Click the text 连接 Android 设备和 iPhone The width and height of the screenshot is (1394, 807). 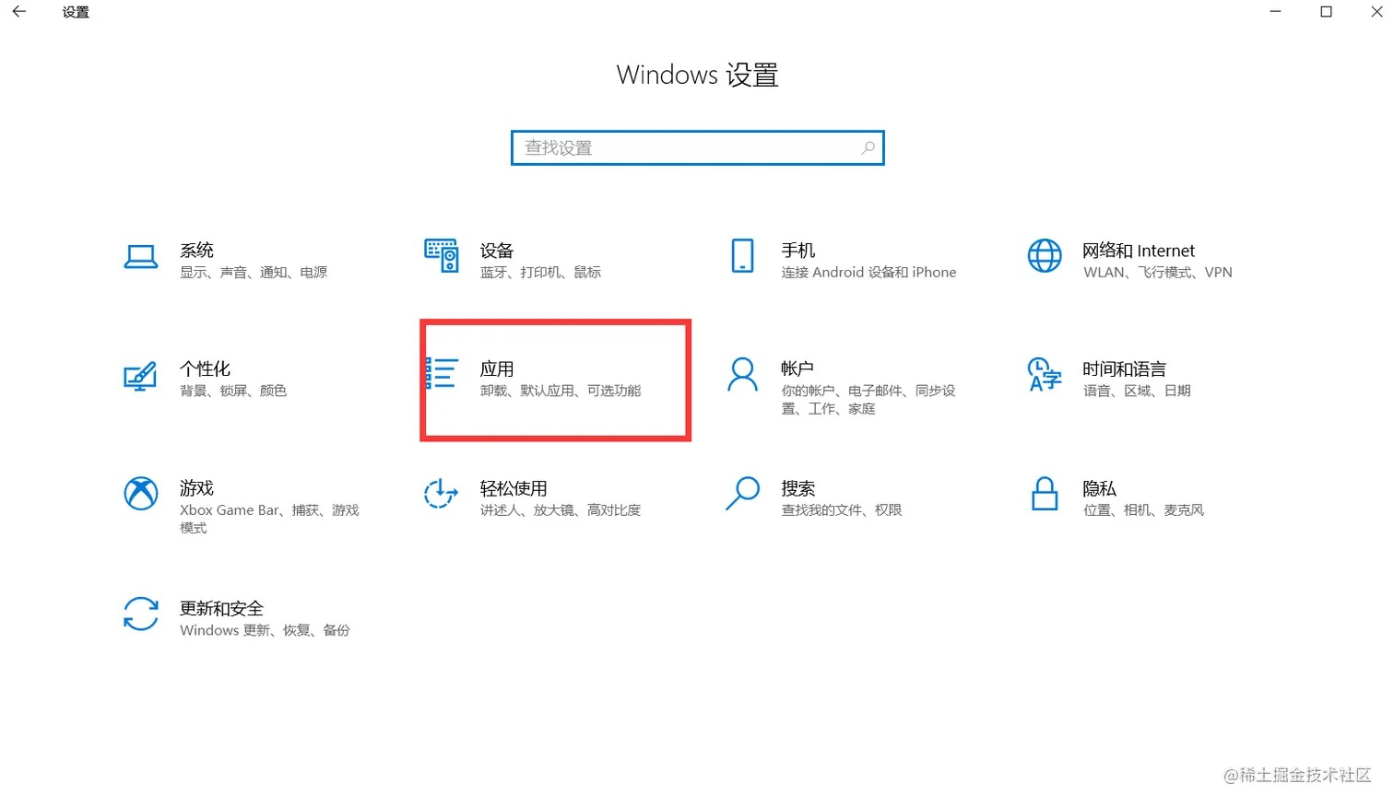pos(869,273)
